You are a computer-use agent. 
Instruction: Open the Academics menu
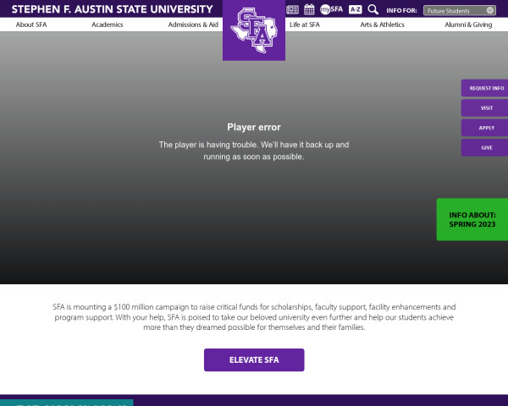pos(108,25)
